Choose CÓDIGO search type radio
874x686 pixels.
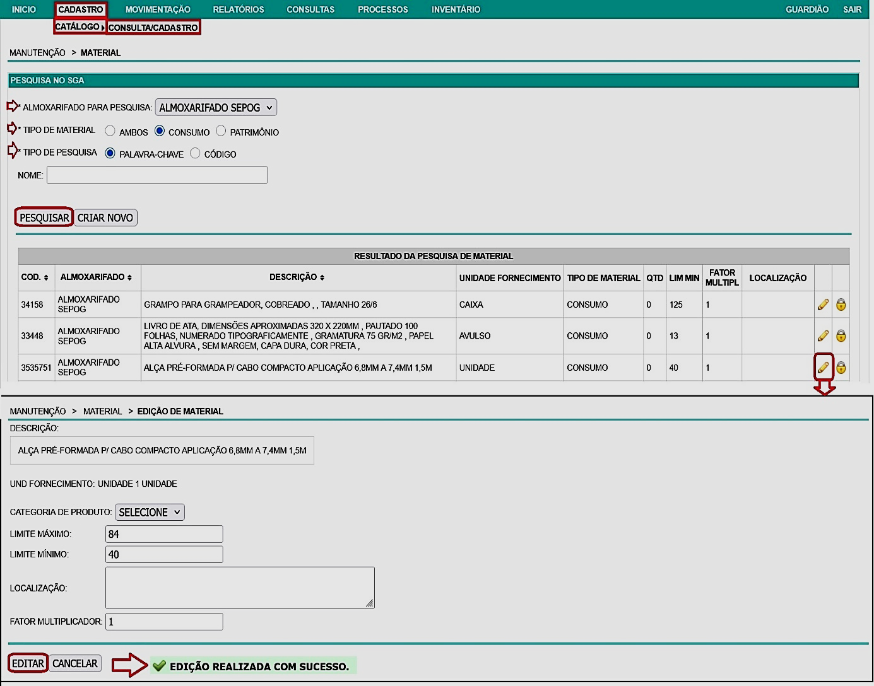(195, 153)
